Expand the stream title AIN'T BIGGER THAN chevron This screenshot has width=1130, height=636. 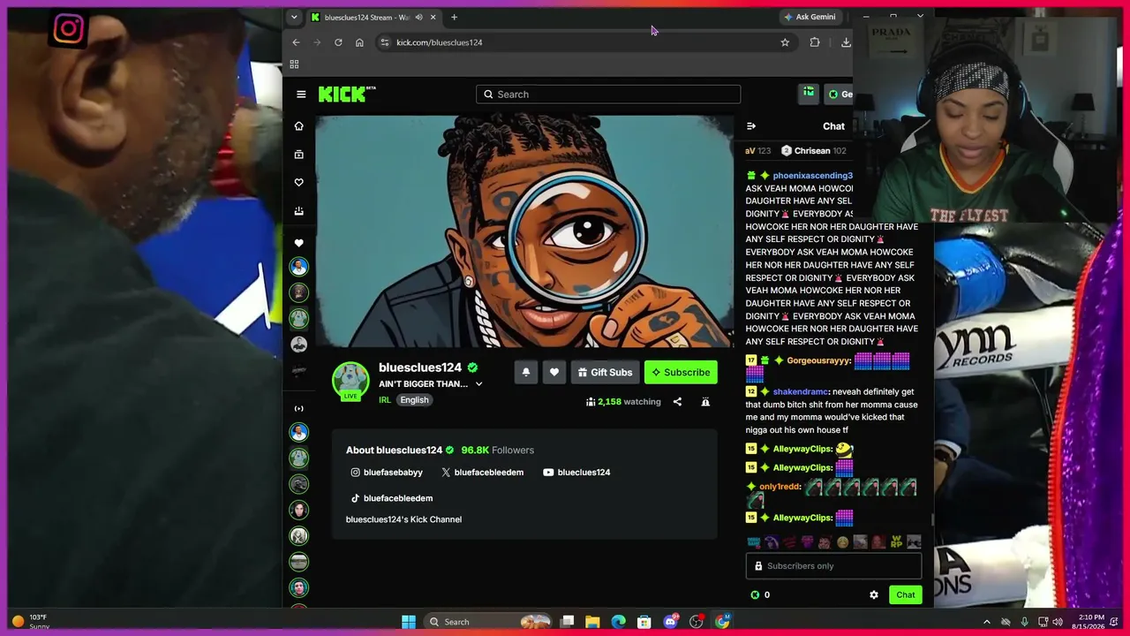478,384
